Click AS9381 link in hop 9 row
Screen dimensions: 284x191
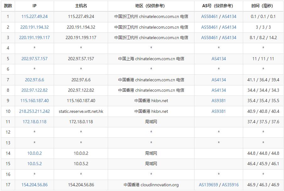219,101
